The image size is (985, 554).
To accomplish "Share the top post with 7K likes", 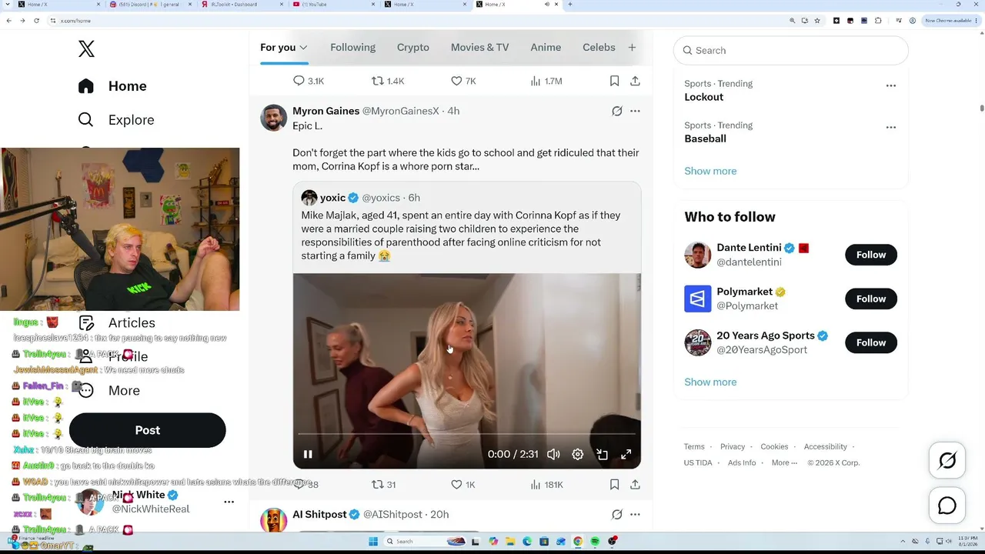I will coord(635,81).
